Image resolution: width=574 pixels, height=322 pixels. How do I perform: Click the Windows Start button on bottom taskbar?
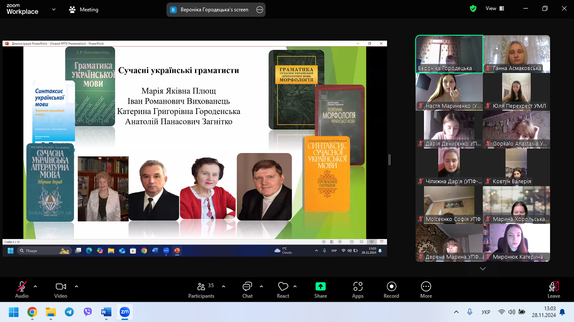14,312
